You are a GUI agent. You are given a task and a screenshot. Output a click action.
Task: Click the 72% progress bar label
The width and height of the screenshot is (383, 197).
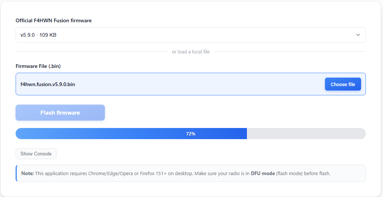point(190,134)
